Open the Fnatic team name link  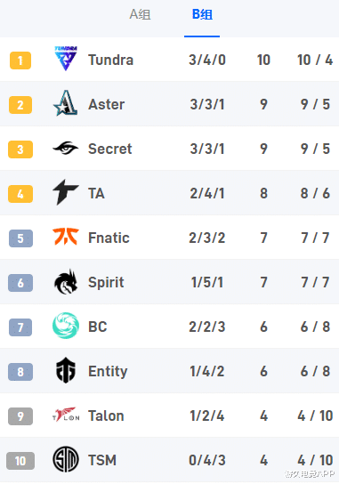pyautogui.click(x=109, y=238)
